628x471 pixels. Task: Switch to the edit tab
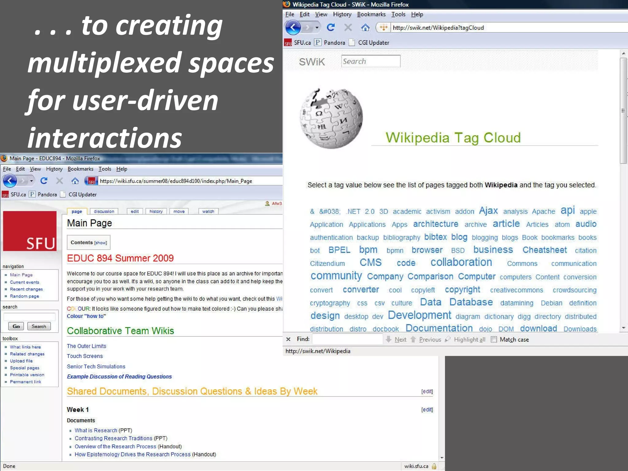(135, 211)
